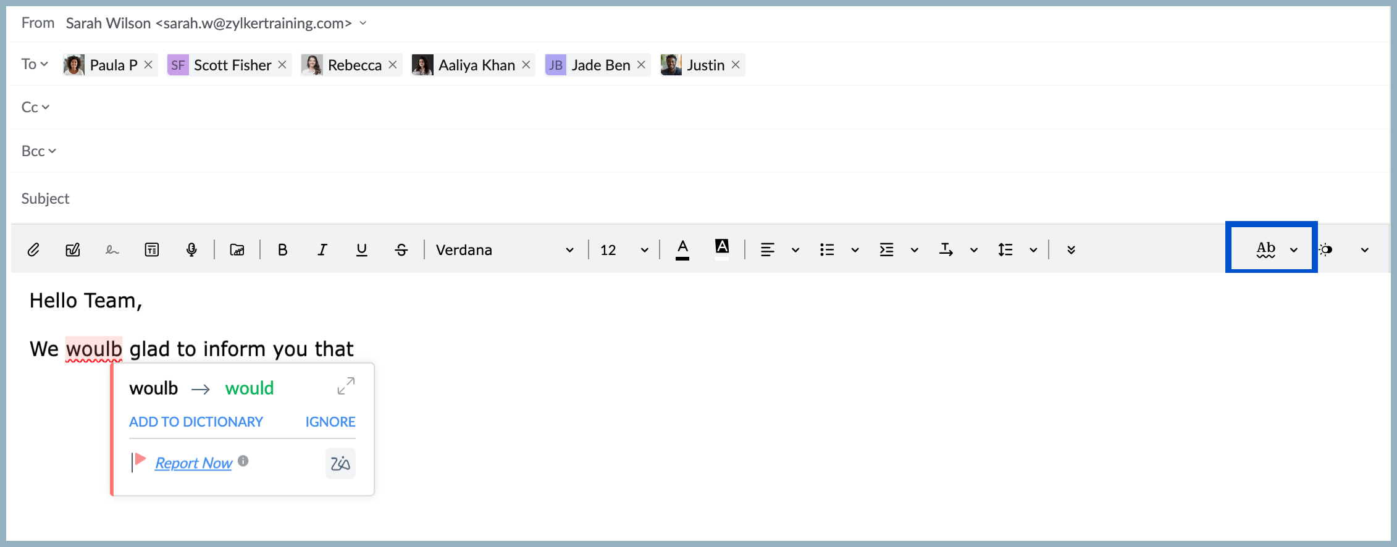
Task: Click the JB avatar for Jade Ben
Action: tap(556, 65)
